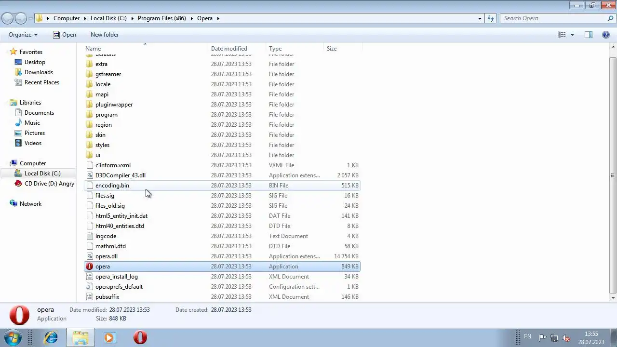617x347 pixels.
Task: Open address bar history dropdown arrow
Action: point(480,18)
